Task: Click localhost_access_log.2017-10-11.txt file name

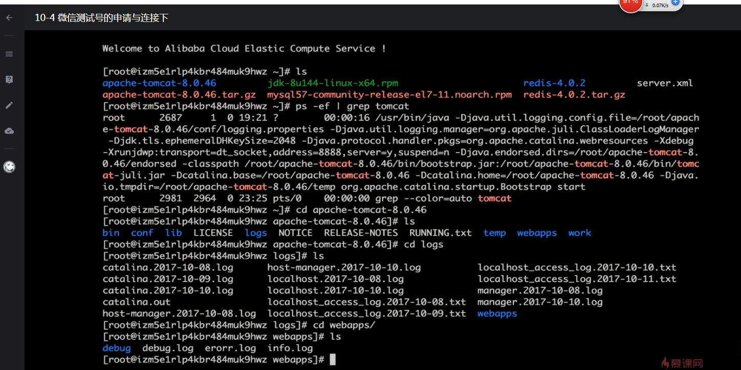Action: point(577,279)
